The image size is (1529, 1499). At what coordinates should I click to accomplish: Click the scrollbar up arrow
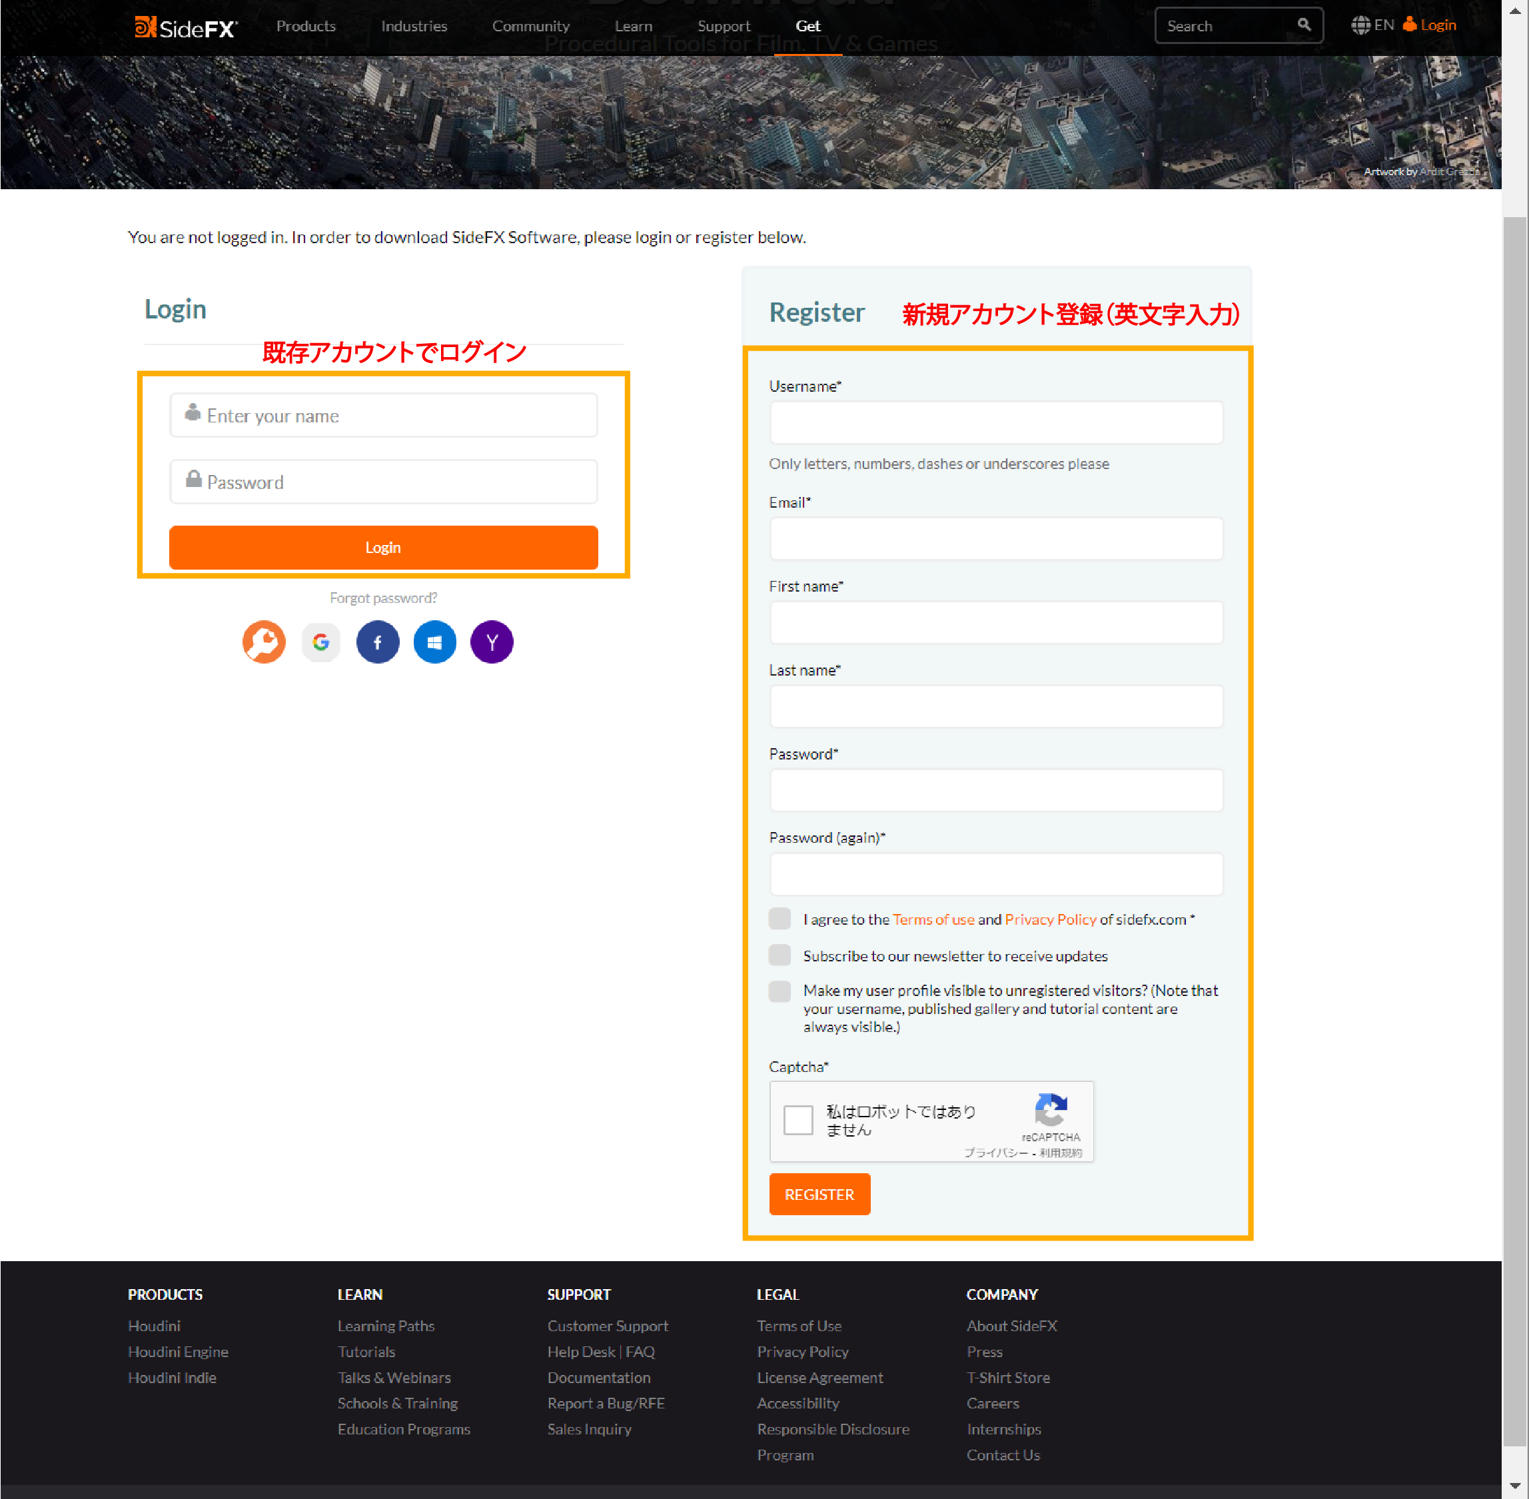coord(1515,11)
